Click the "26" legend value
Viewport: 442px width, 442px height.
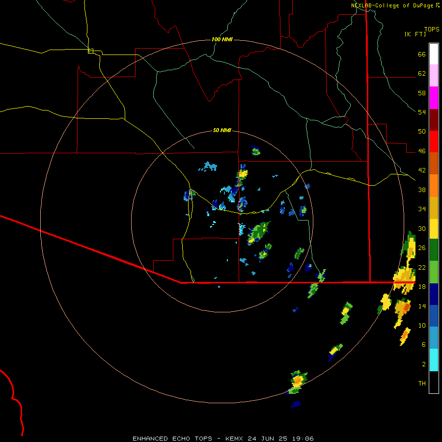click(422, 248)
